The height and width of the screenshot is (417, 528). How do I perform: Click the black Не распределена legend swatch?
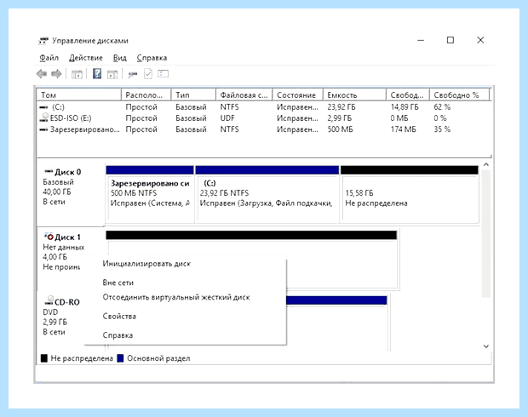click(x=43, y=358)
